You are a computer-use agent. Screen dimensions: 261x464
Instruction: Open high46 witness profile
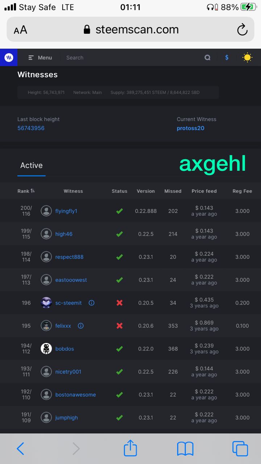(x=64, y=234)
